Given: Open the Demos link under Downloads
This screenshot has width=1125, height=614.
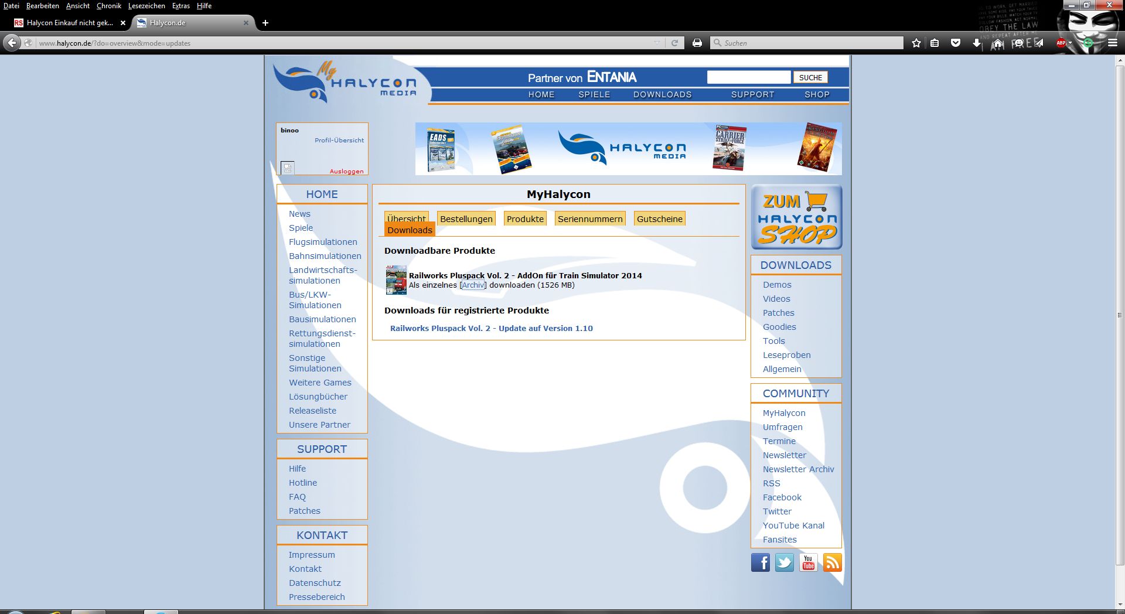Looking at the screenshot, I should (x=777, y=285).
